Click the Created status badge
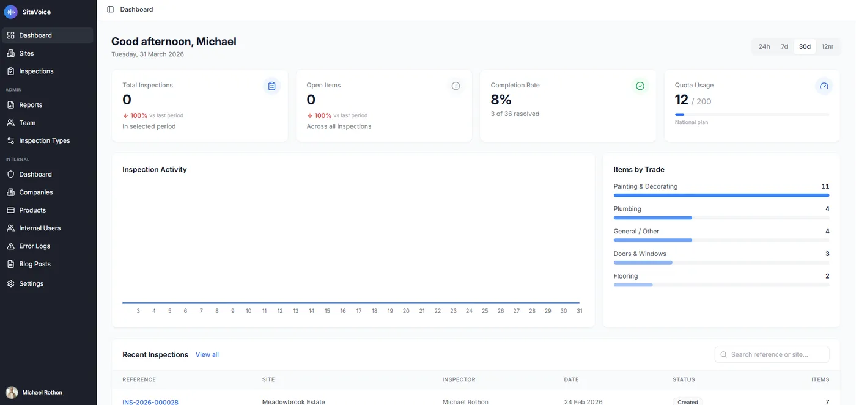Image resolution: width=856 pixels, height=405 pixels. point(688,402)
